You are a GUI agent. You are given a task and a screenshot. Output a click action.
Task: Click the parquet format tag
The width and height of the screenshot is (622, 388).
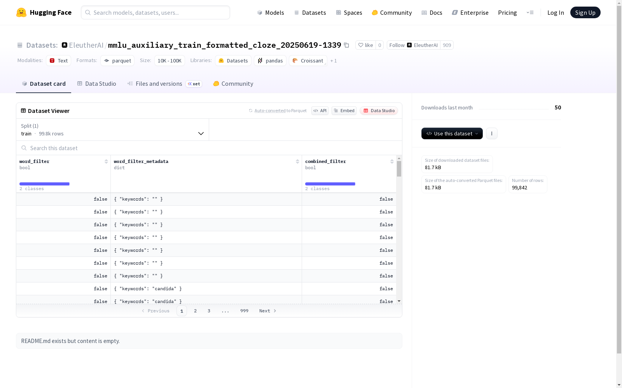[x=117, y=61]
